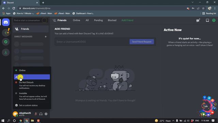The image size is (218, 123).
Task: Create a DM with the plus icon
Action: click(46, 37)
